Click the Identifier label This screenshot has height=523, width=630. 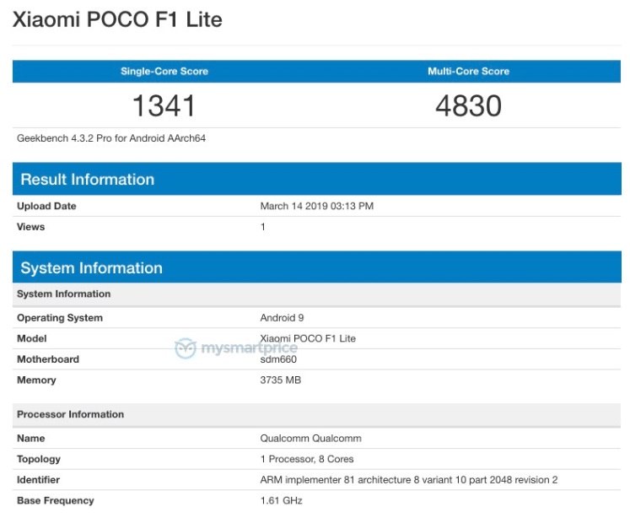coord(38,480)
